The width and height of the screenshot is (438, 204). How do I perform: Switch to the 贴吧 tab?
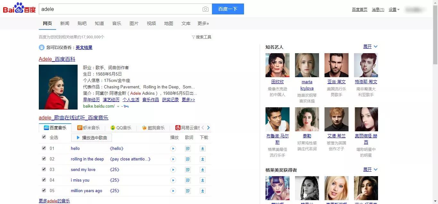click(82, 23)
